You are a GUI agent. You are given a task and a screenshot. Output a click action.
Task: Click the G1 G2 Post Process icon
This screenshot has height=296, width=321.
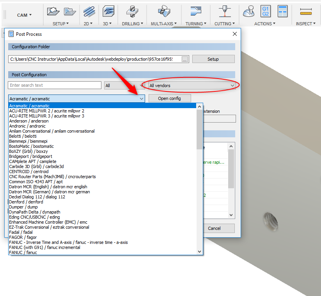[x=266, y=11]
